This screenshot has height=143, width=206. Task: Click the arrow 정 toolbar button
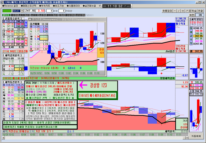[x=188, y=11]
